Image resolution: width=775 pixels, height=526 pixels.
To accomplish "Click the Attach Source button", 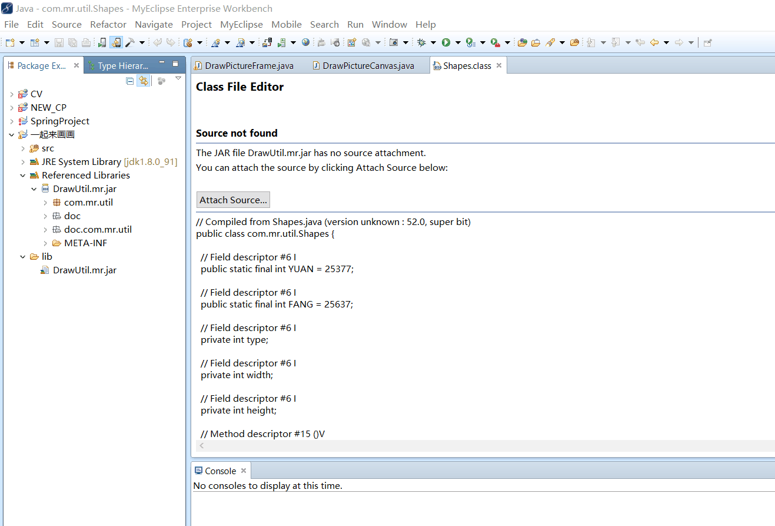I will 233,200.
